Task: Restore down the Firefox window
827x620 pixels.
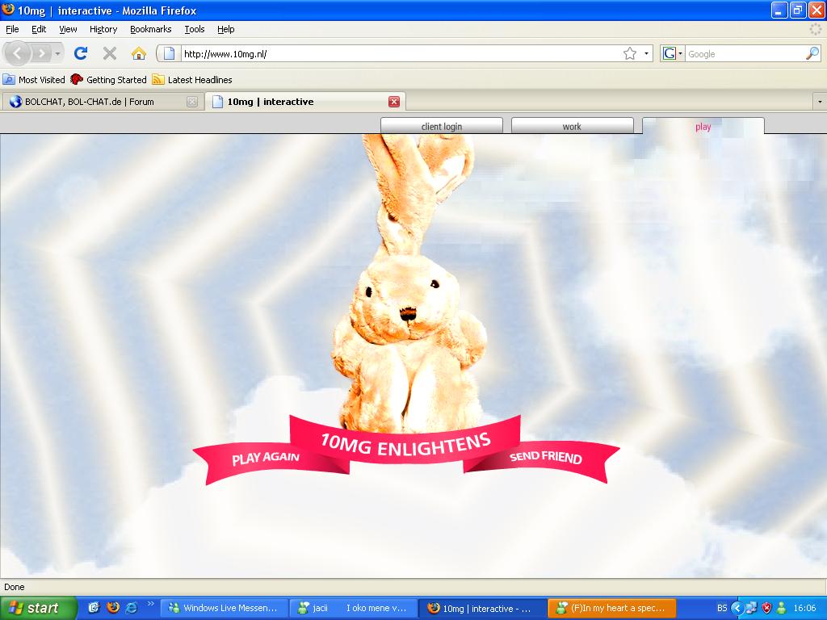Action: [797, 10]
